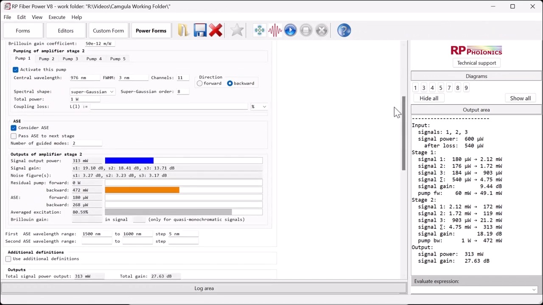Expand the Evaluate expression dropdown

point(534,290)
